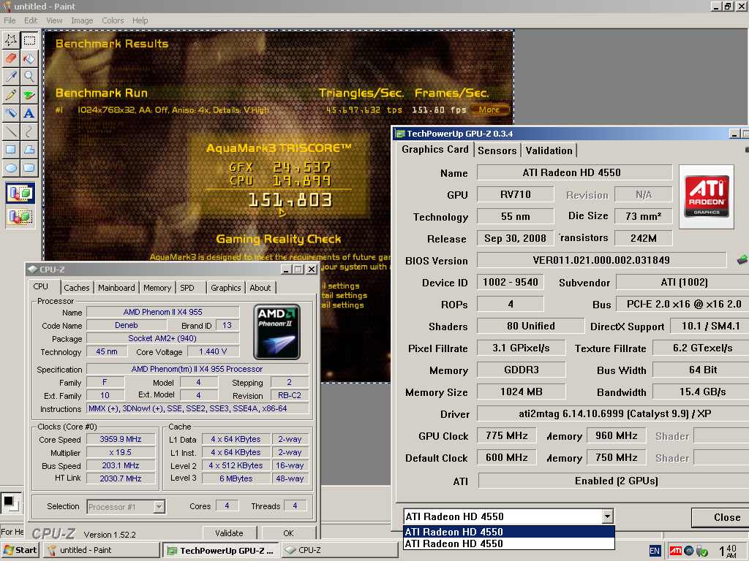
Task: Select the Rounded Rectangle tool
Action: (x=29, y=167)
